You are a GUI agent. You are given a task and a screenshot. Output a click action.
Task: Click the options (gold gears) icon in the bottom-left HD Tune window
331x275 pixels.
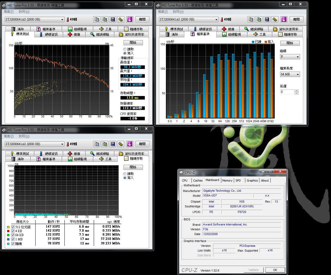pos(121,144)
